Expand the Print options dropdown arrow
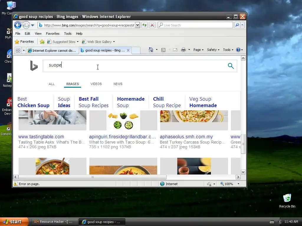The height and width of the screenshot is (226, 302). (189, 50)
